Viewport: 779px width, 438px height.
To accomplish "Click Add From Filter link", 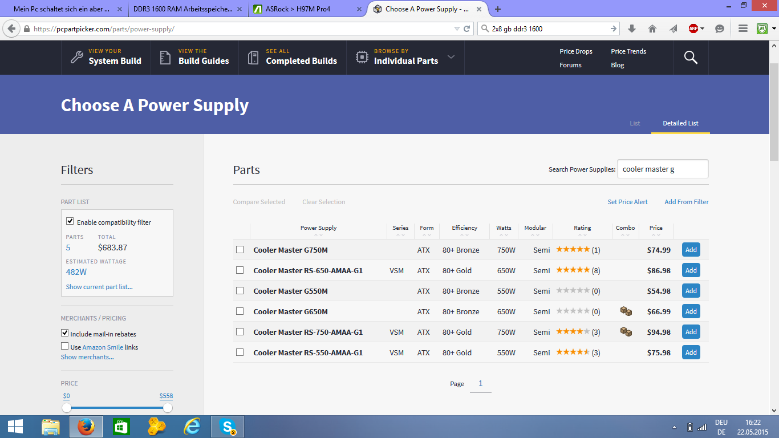I will (687, 202).
